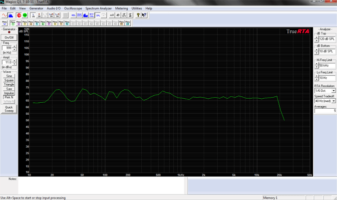Click the green Go toolbar icon
This screenshot has width=337, height=200.
point(25,15)
